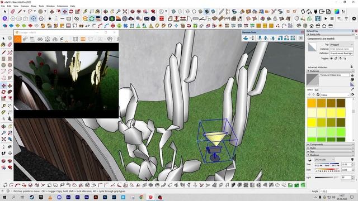Click the Random Tools random scale icon
The height and width of the screenshot is (201, 358).
click(280, 38)
